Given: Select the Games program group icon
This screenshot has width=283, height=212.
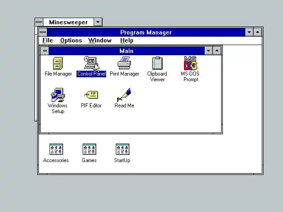Looking at the screenshot, I should click(x=89, y=149).
